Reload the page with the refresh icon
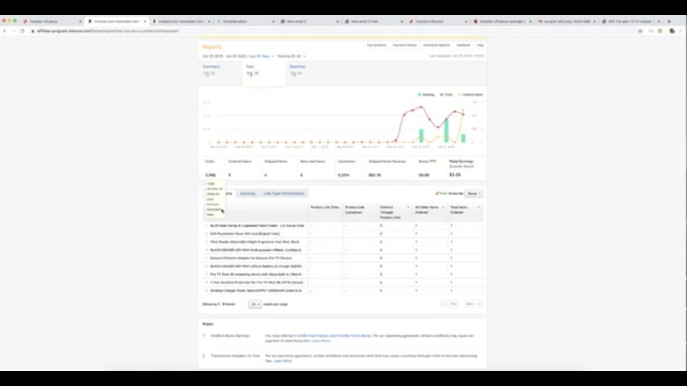This screenshot has width=687, height=386. tap(22, 31)
